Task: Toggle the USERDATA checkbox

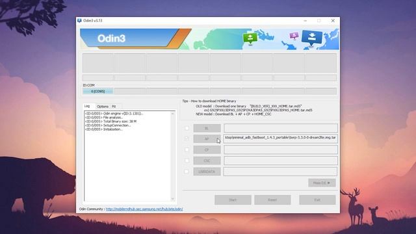Action: coord(187,172)
